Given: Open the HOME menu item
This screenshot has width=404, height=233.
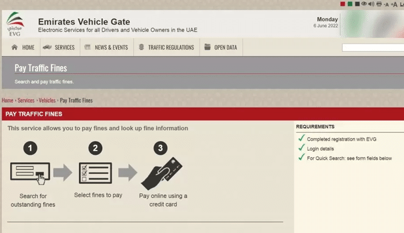Looking at the screenshot, I should [23, 47].
